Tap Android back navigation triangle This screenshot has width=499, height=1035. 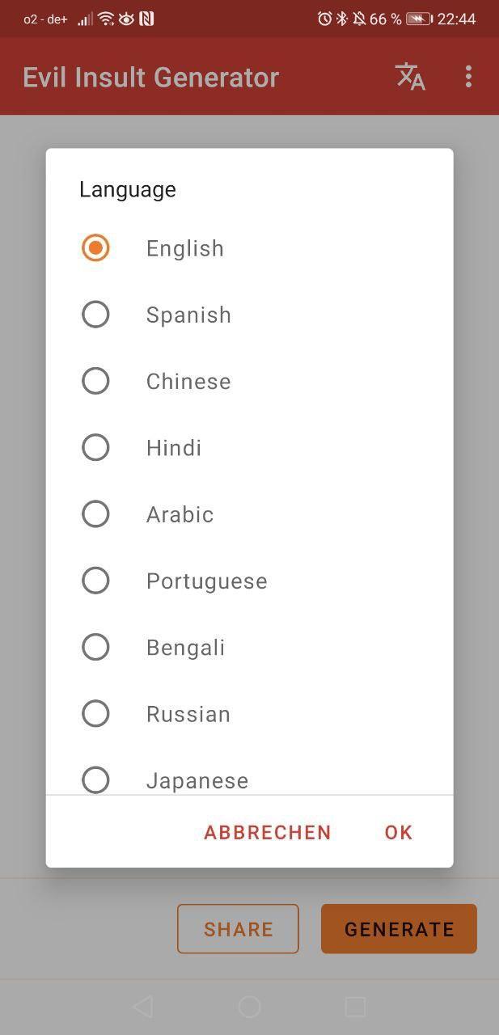142,1006
